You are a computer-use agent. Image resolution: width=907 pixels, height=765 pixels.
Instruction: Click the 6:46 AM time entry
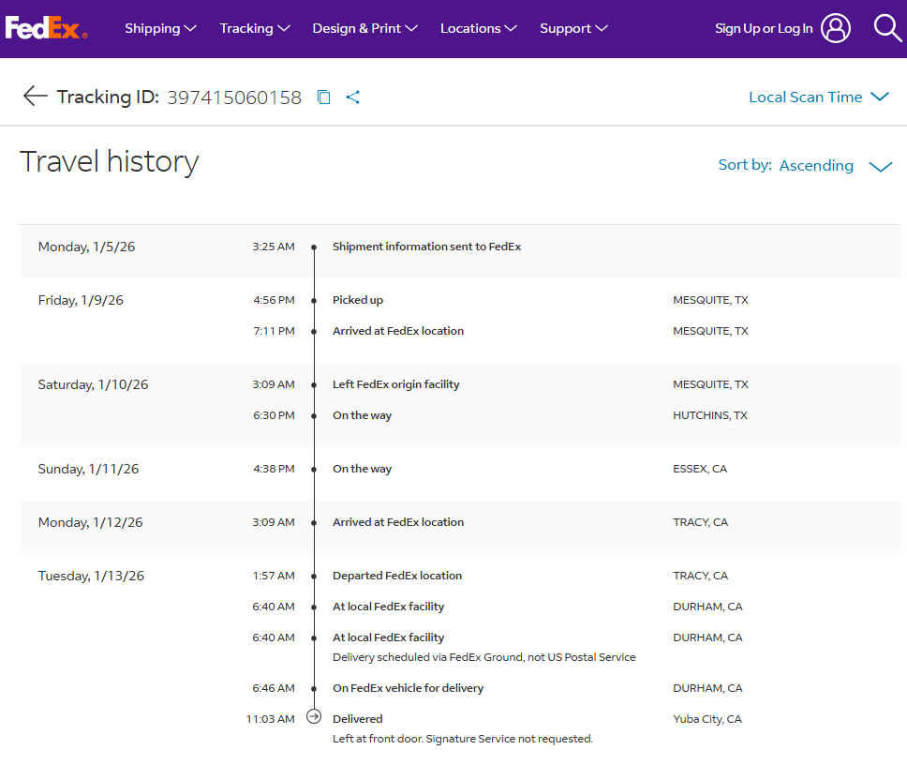click(274, 688)
